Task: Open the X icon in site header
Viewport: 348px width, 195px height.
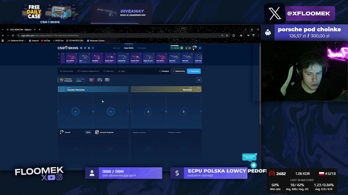Action: point(93,48)
